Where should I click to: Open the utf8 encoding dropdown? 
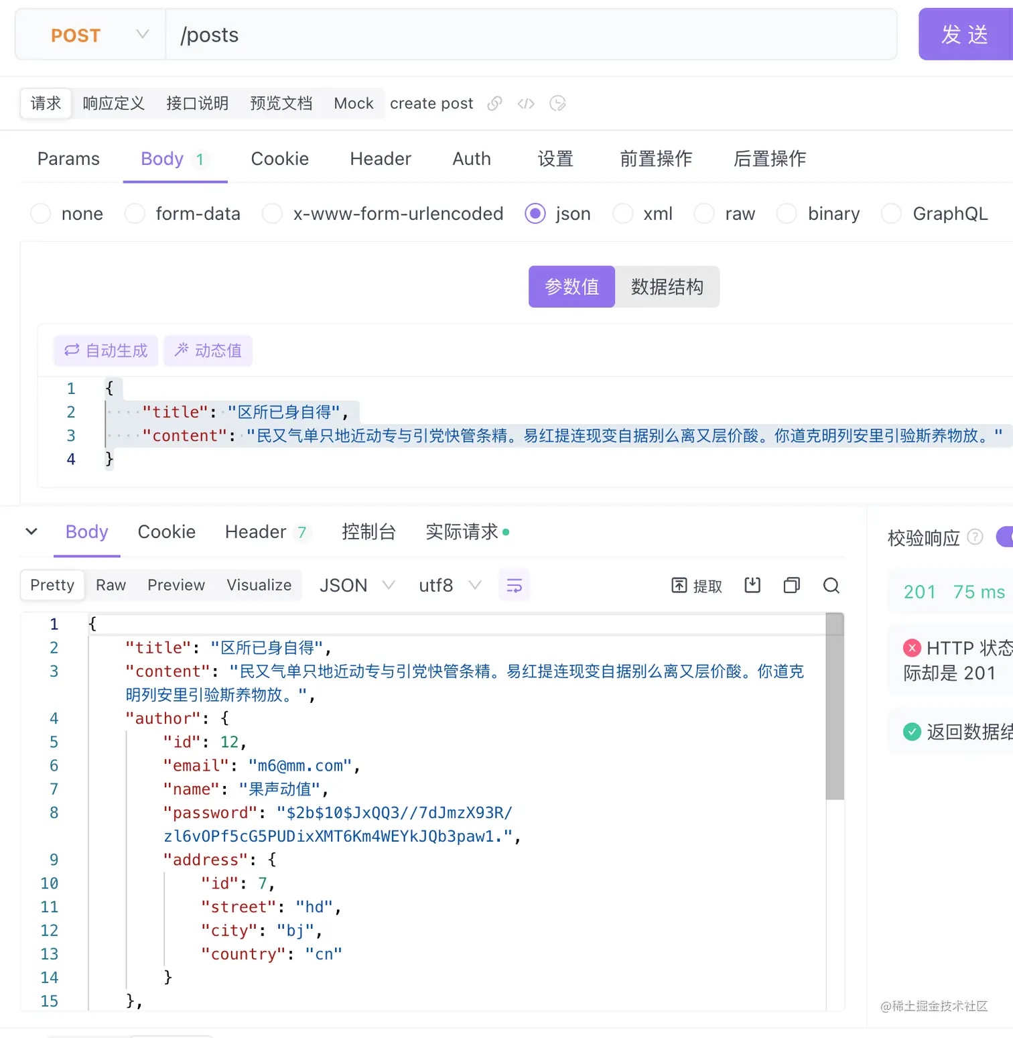[450, 585]
